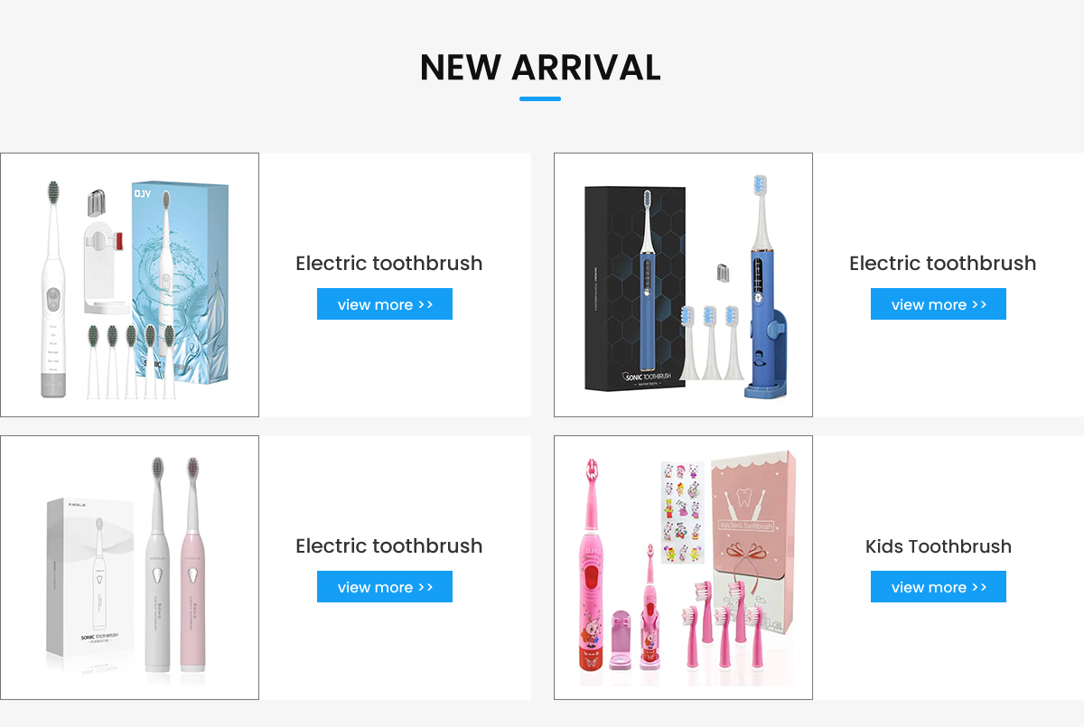Click the blue toothbrush on its charging stand
Image resolution: width=1084 pixels, height=727 pixels.
point(762,289)
